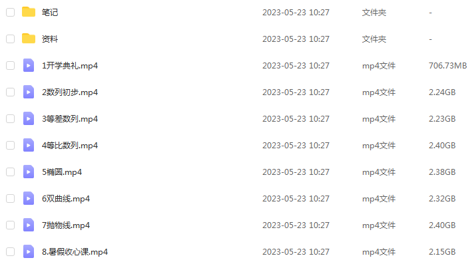The image size is (474, 266).
Task: Click video icon for 8.暑假收心课.mp4
Action: coord(29,251)
